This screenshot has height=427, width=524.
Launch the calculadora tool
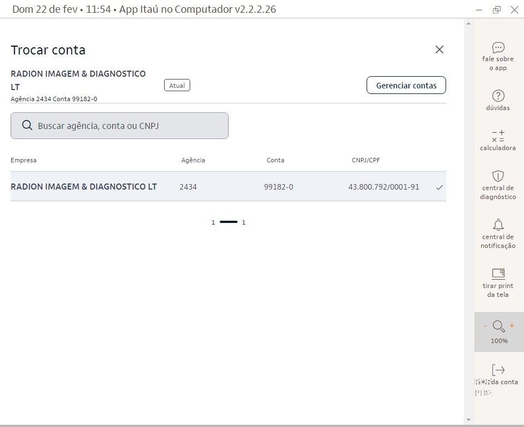(498, 136)
